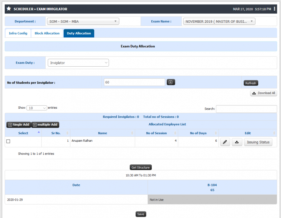Viewport: 281px width, 218px height.
Task: Open the Department dropdown
Action: coord(83,21)
